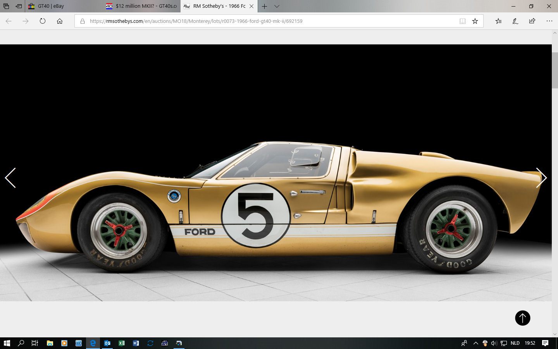Click the 19:52 taskbar clock

coord(530,343)
